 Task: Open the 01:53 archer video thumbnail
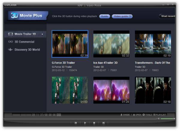tap(70, 90)
